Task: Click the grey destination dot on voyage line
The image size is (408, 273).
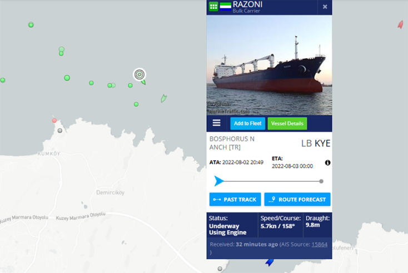Action: coord(321,181)
